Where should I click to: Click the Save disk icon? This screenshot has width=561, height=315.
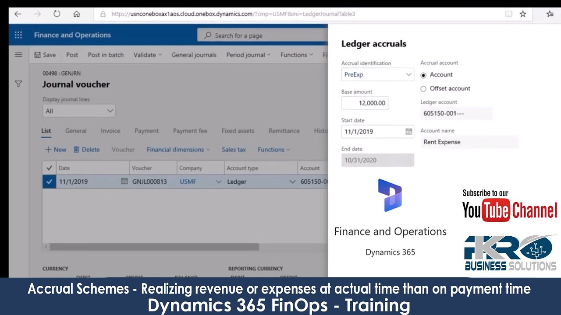[38, 55]
